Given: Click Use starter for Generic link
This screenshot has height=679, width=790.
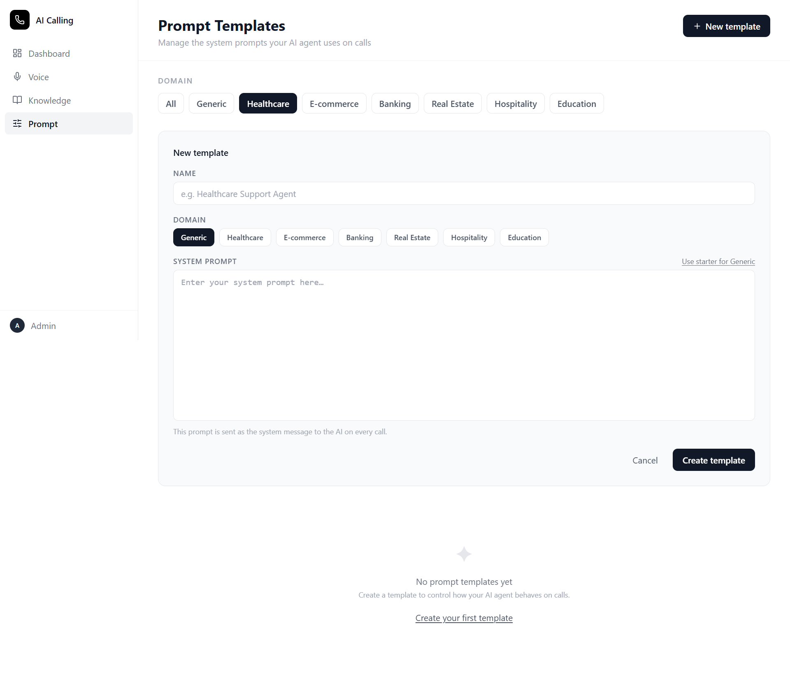Looking at the screenshot, I should [718, 262].
